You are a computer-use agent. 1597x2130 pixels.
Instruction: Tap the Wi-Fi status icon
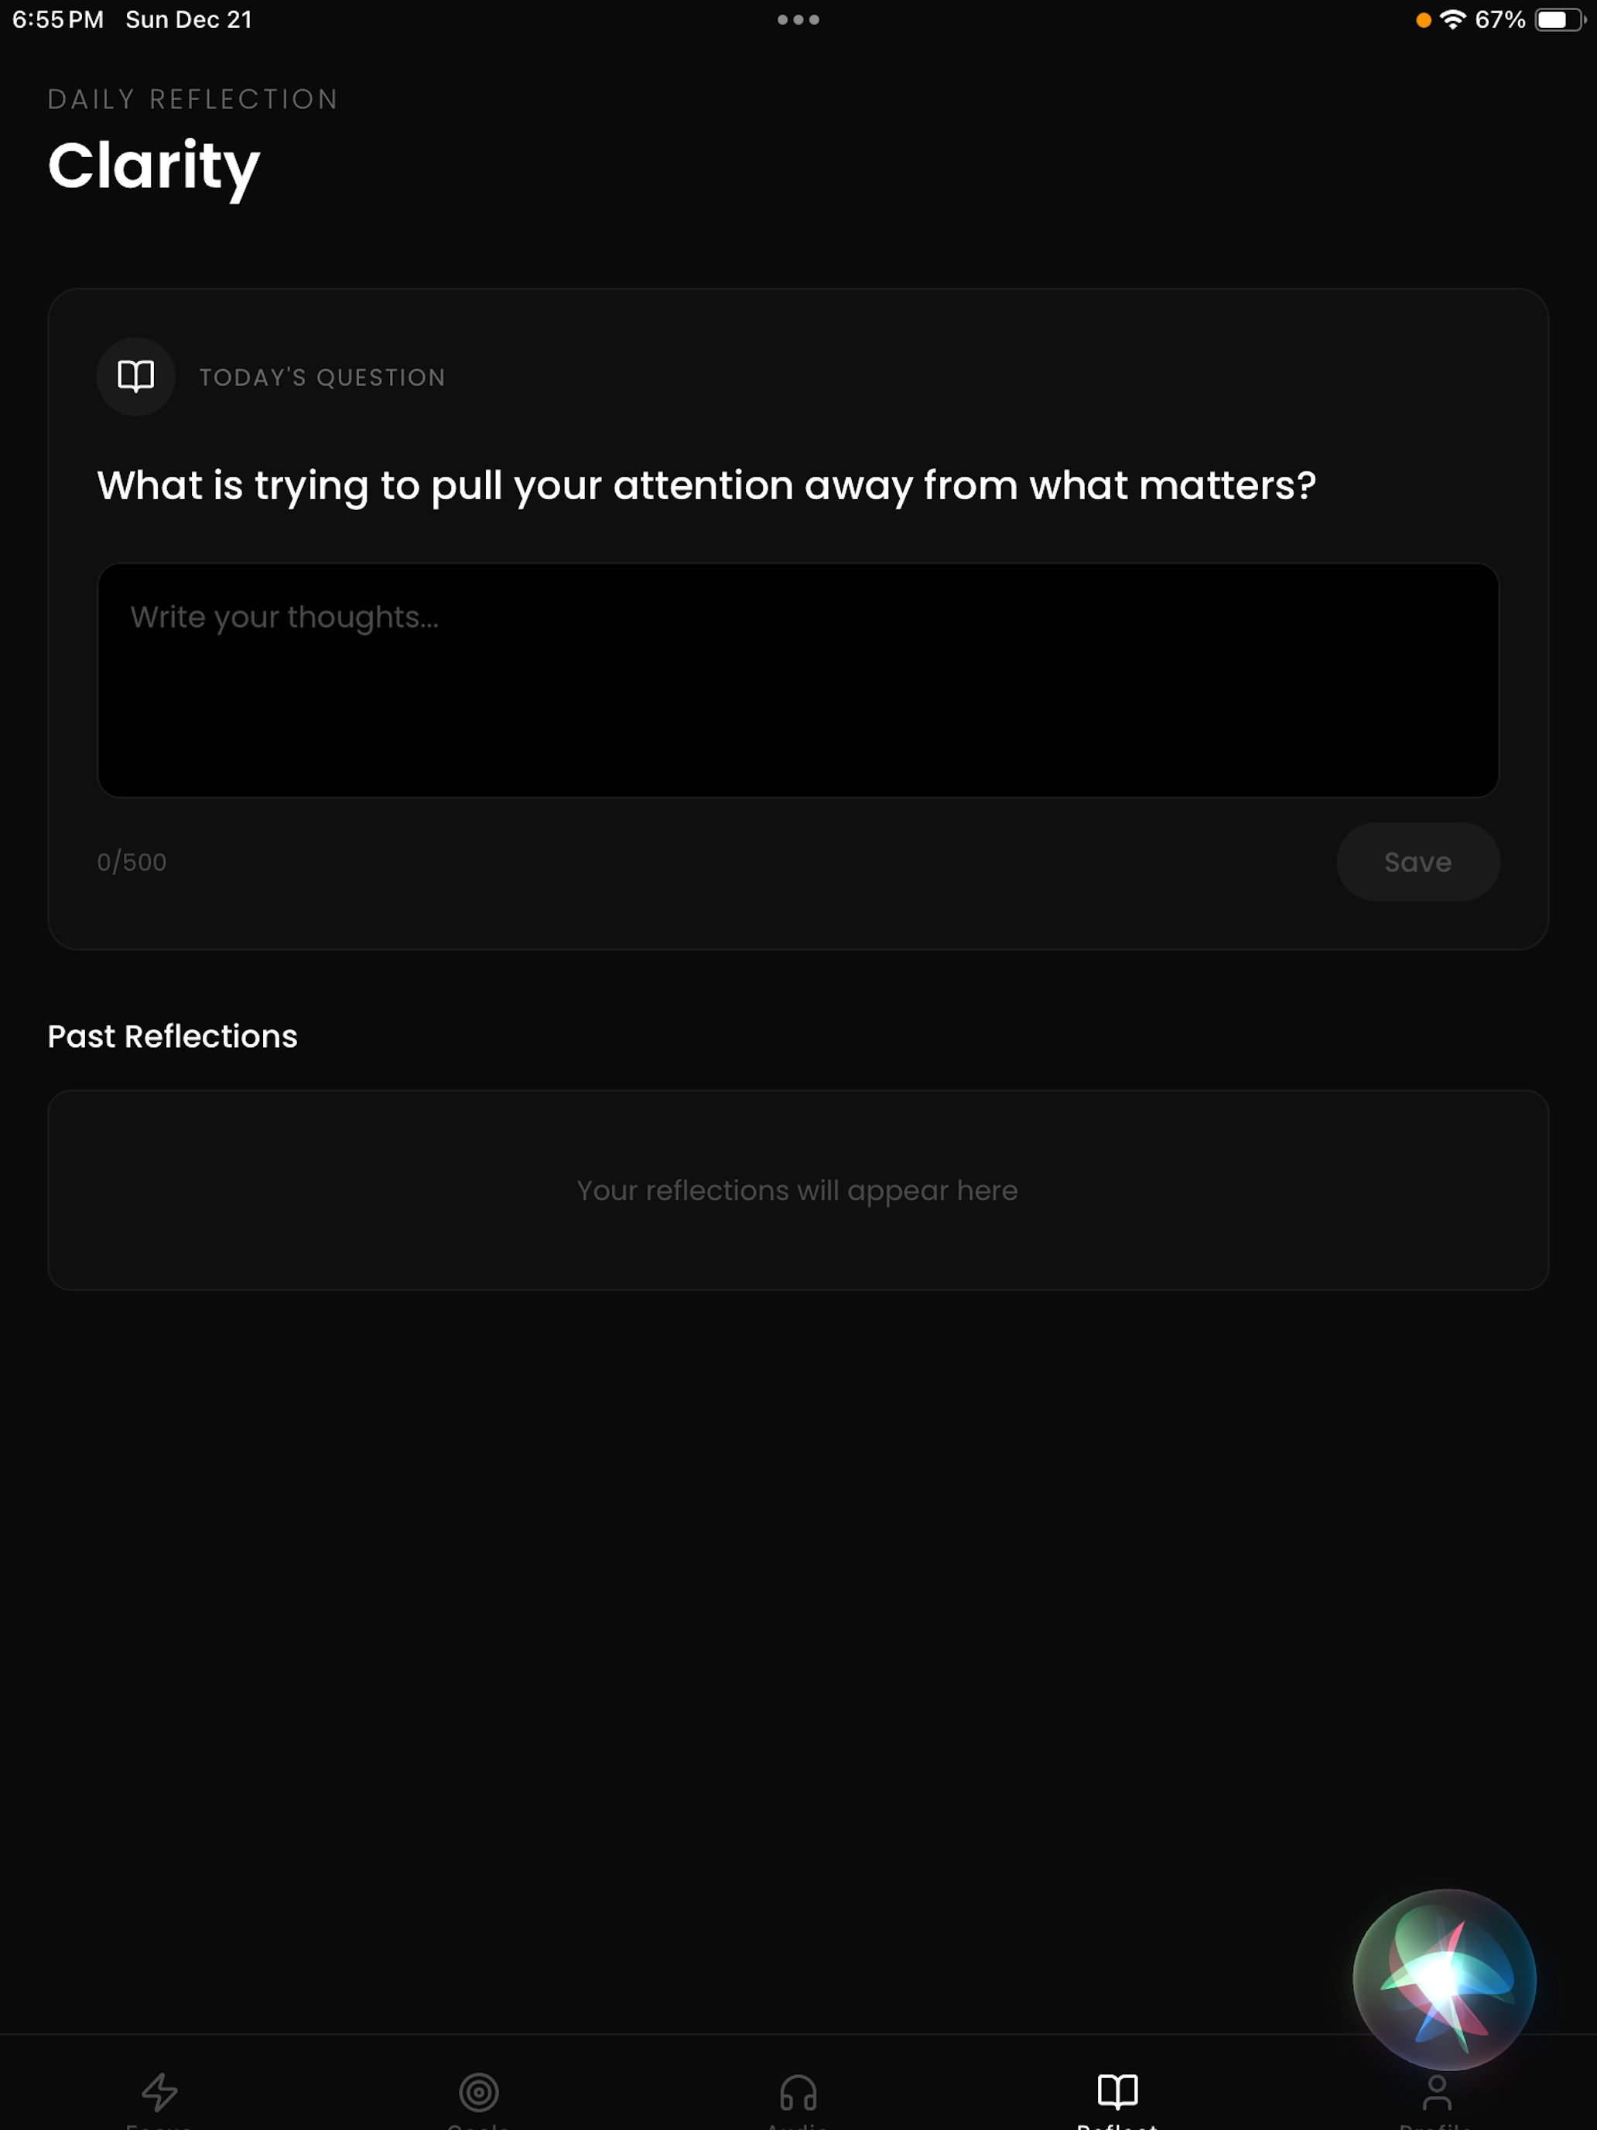[x=1452, y=19]
